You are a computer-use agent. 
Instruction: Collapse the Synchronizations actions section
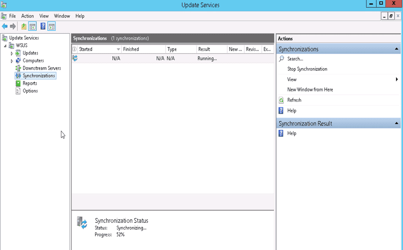coord(396,49)
